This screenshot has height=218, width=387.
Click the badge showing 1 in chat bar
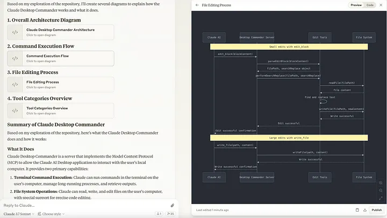click(x=159, y=214)
